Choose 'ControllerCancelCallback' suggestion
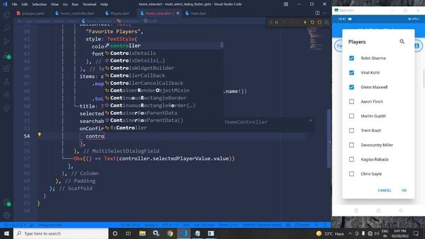 pos(164,83)
